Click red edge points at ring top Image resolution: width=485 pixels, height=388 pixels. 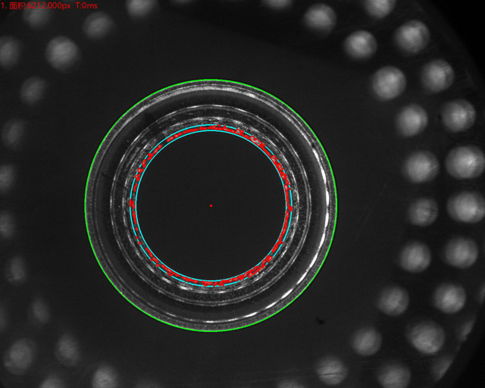pos(212,128)
